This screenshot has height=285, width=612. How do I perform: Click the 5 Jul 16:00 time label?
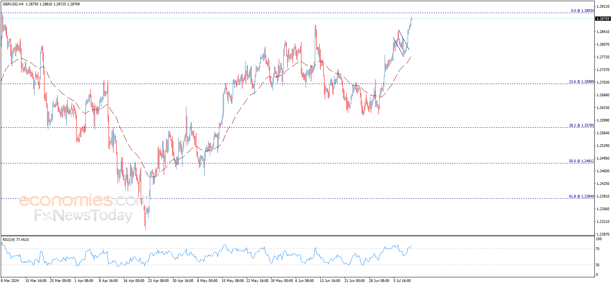(402, 281)
